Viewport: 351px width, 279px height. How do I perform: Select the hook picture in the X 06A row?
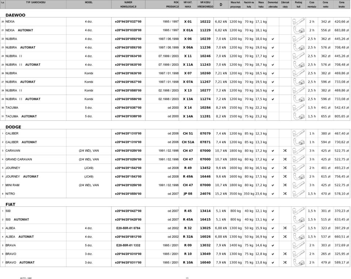(x=298, y=47)
